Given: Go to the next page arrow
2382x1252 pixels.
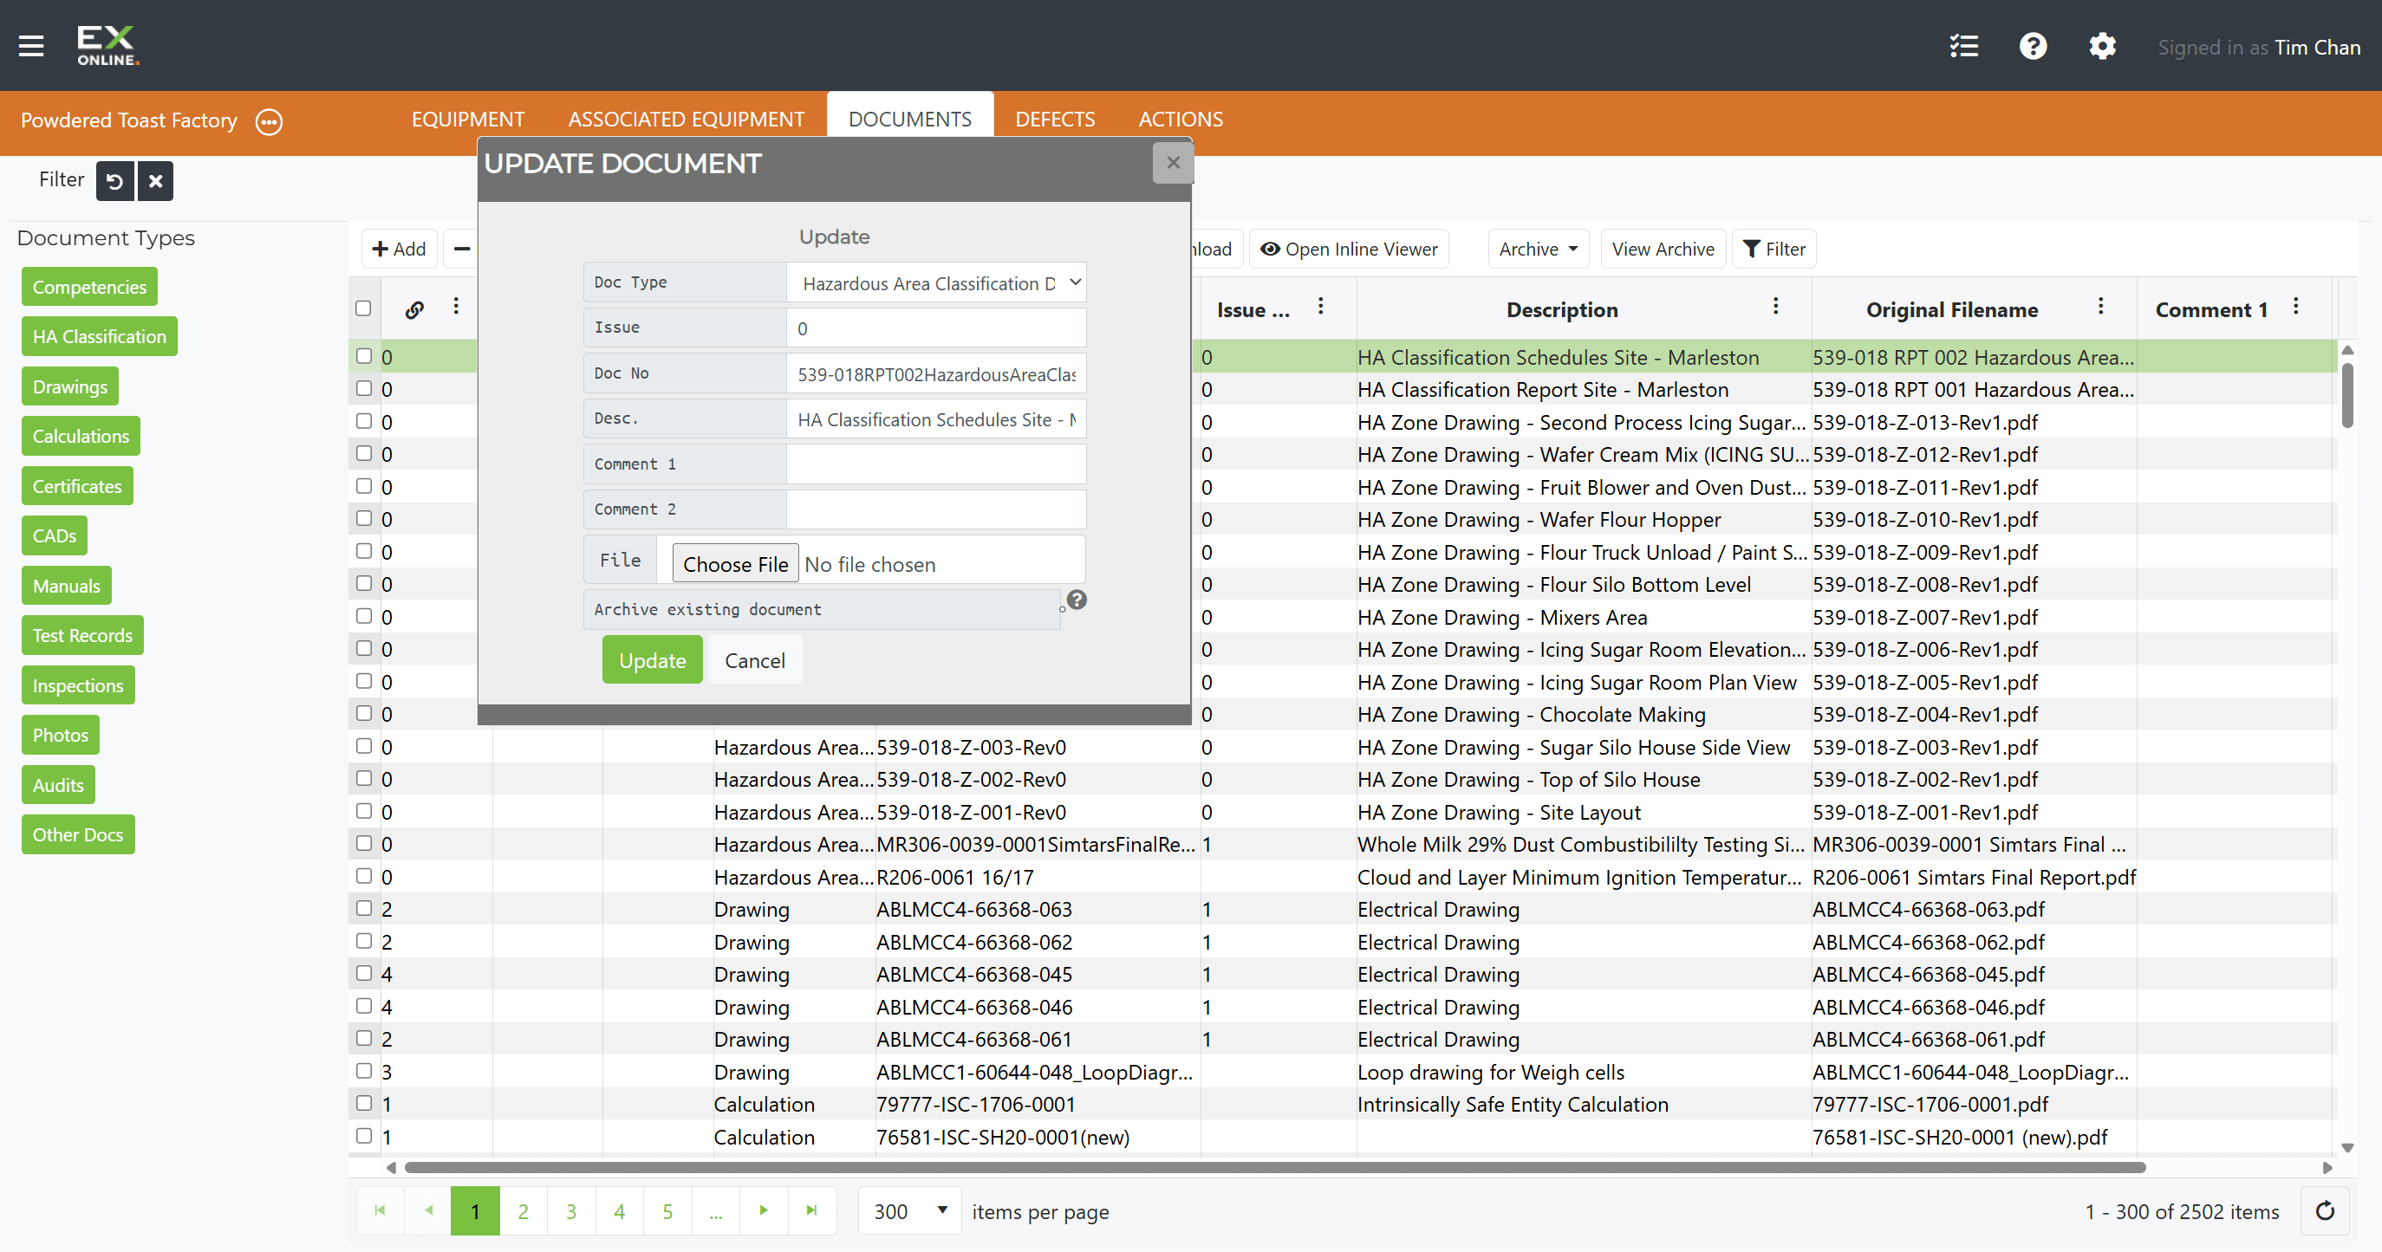Looking at the screenshot, I should coord(764,1210).
